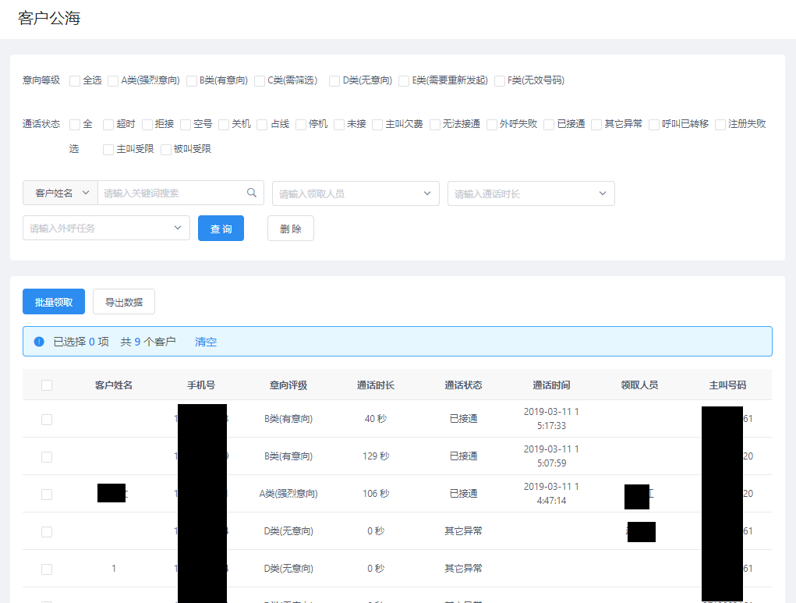The width and height of the screenshot is (796, 603).
Task: Click the A类(强烈意向) cell in the table
Action: pyautogui.click(x=288, y=493)
